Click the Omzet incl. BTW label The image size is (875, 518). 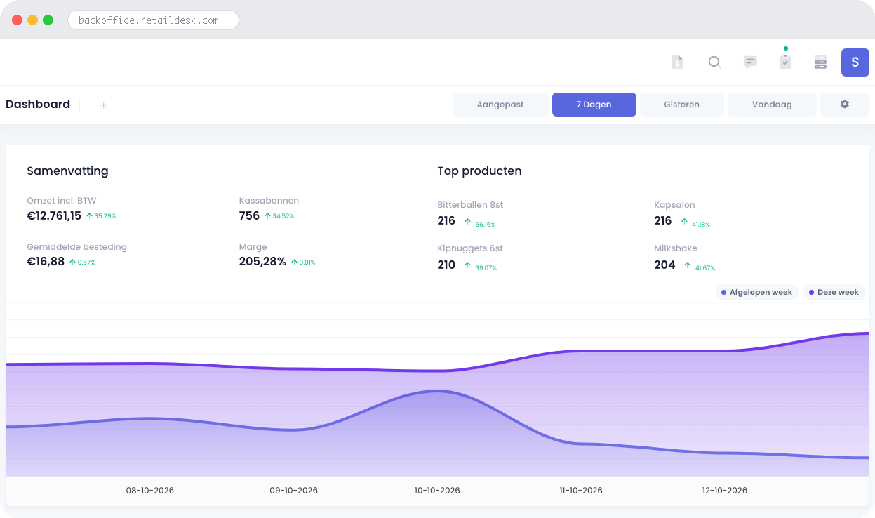[x=62, y=201]
